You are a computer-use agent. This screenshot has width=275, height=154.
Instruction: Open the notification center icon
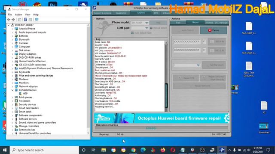click(268, 150)
